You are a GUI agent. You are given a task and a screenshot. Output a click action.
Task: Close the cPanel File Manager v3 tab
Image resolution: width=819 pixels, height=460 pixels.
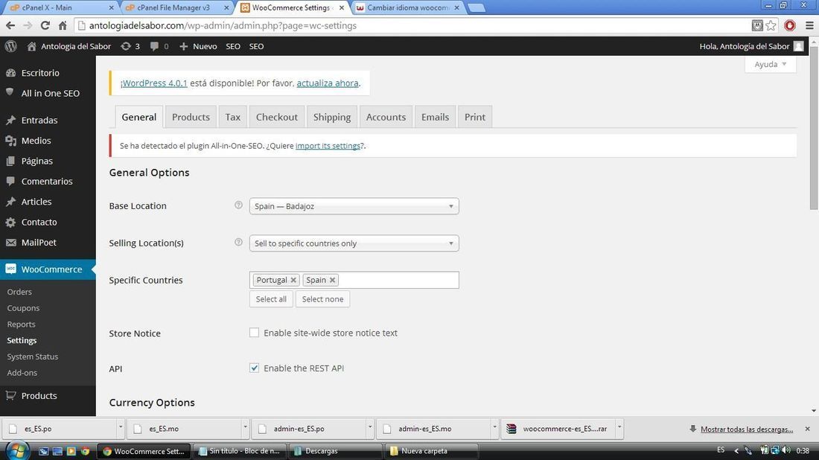pos(226,8)
